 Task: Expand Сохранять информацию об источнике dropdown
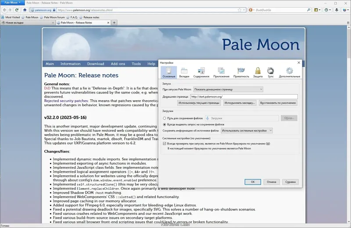pos(247,130)
